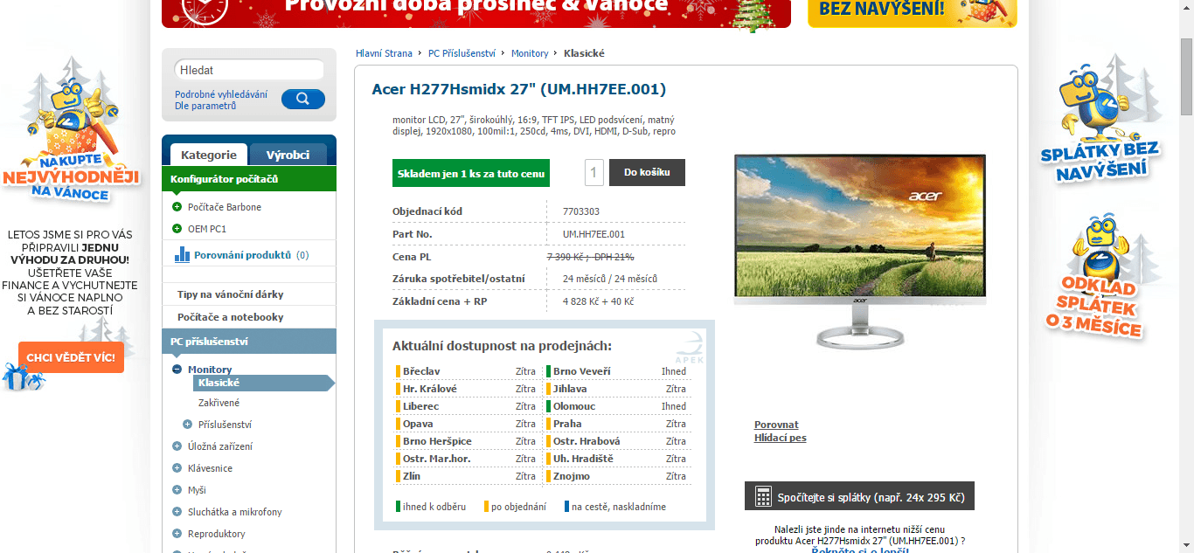Open Podrobné vyhledávání dle parametrů link
The width and height of the screenshot is (1194, 553).
click(x=221, y=100)
